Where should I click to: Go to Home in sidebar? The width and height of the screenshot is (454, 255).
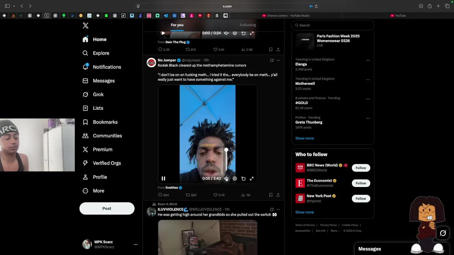pyautogui.click(x=94, y=39)
